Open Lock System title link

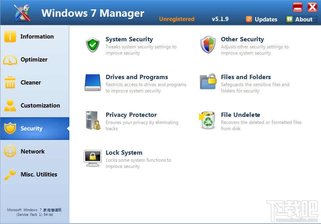124,153
